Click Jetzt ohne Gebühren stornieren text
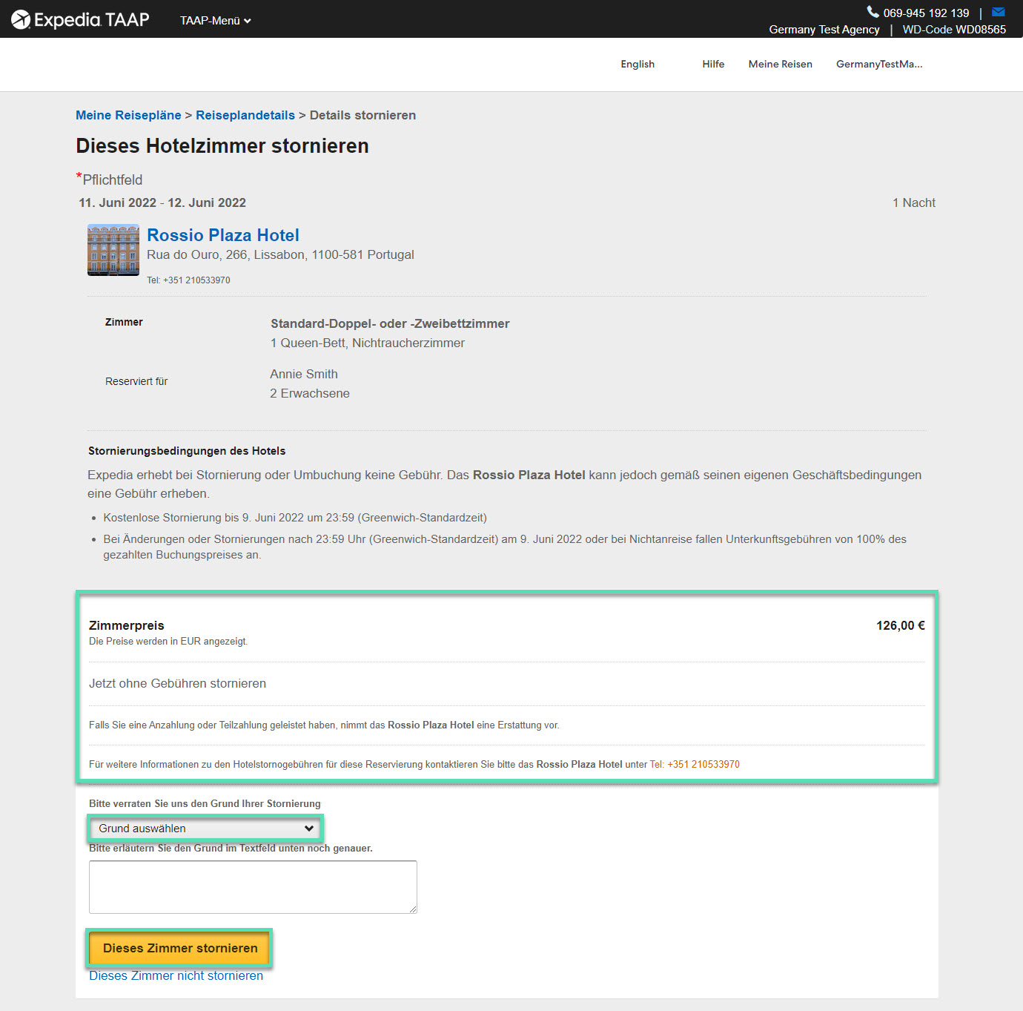1023x1011 pixels. pyautogui.click(x=177, y=683)
